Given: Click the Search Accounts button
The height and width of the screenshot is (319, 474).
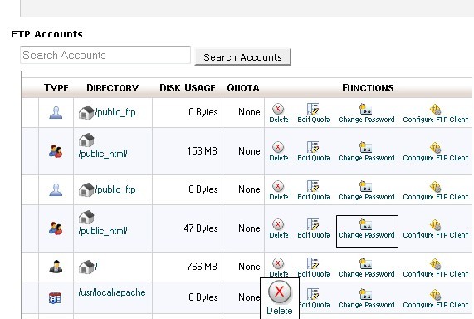Looking at the screenshot, I should tap(242, 56).
